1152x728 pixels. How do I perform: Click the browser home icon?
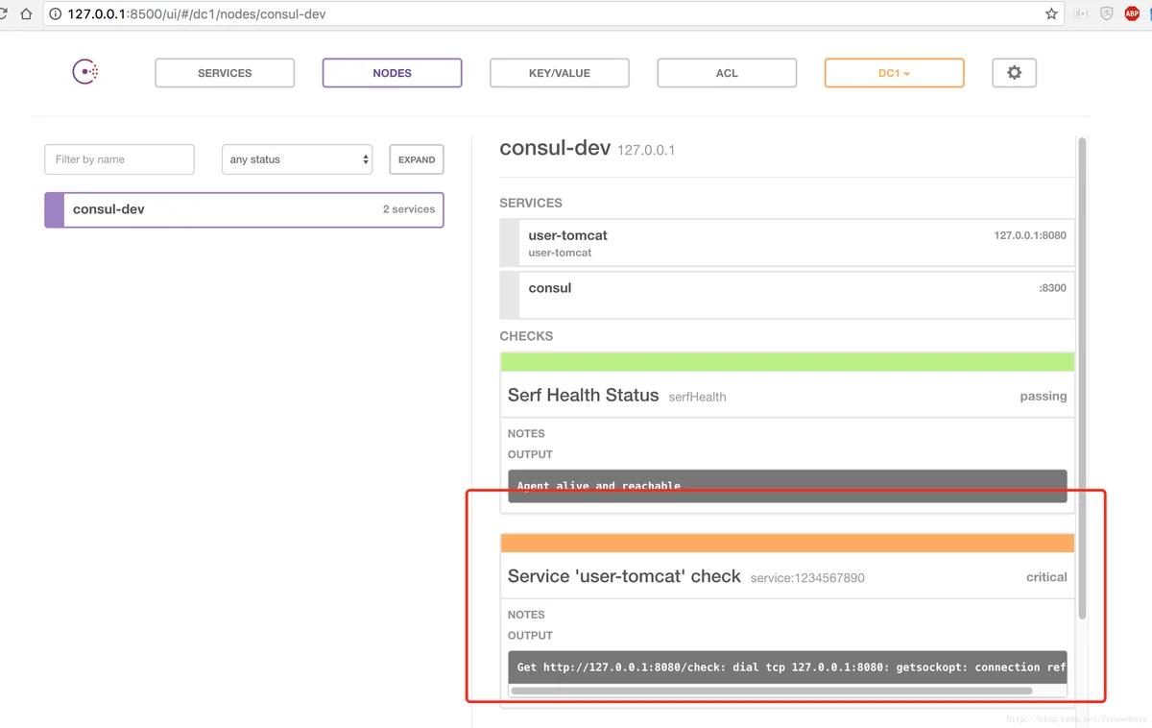[x=26, y=14]
